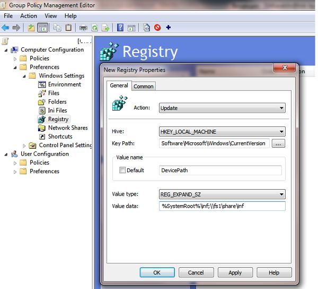The width and height of the screenshot is (318, 289).
Task: Click the blue Help question mark icon
Action: [120, 28]
